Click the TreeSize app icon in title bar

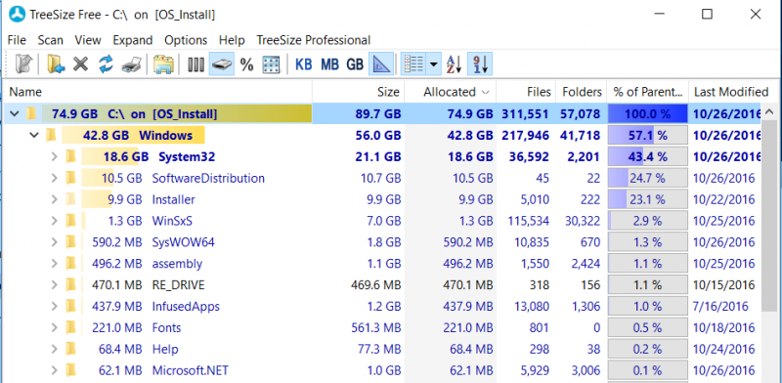point(17,14)
